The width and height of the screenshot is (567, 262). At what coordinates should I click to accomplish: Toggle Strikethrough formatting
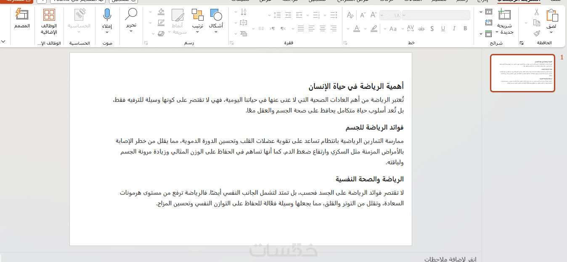tap(421, 28)
